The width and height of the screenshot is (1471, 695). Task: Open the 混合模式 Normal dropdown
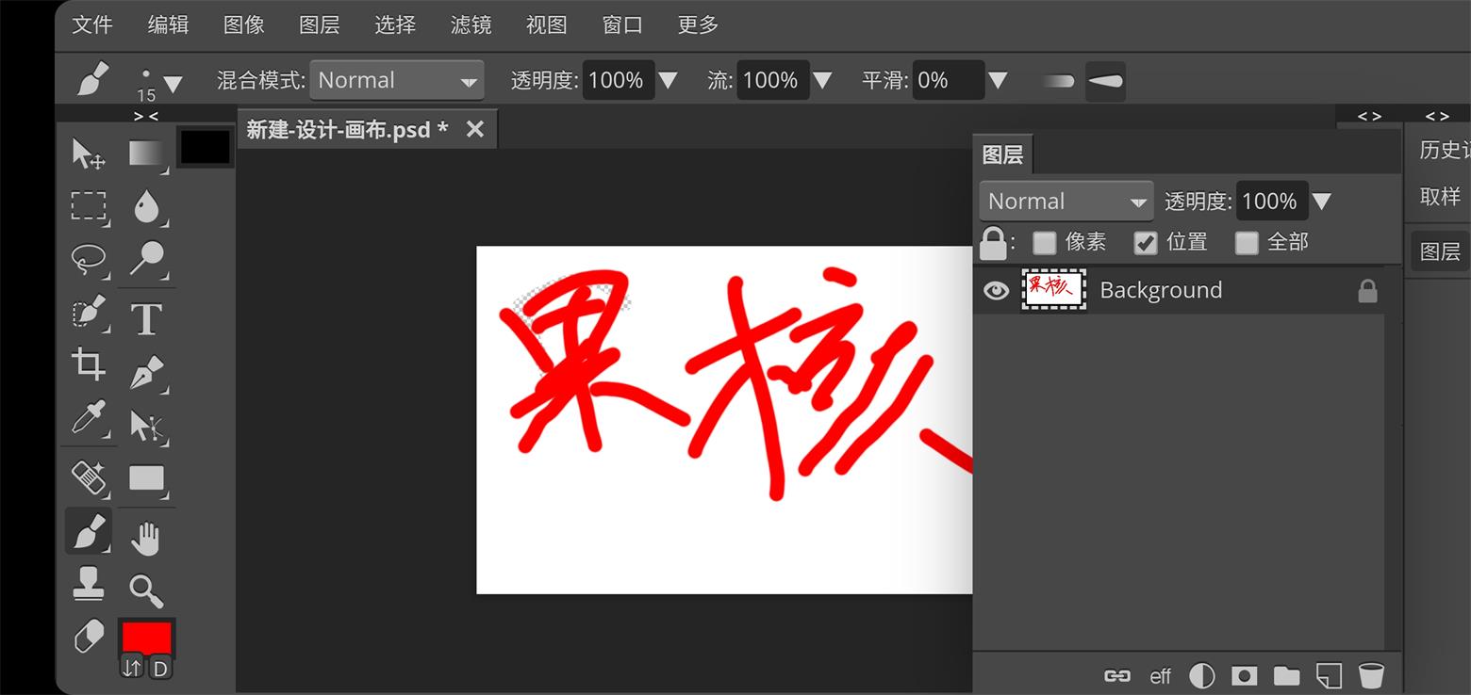tap(396, 81)
